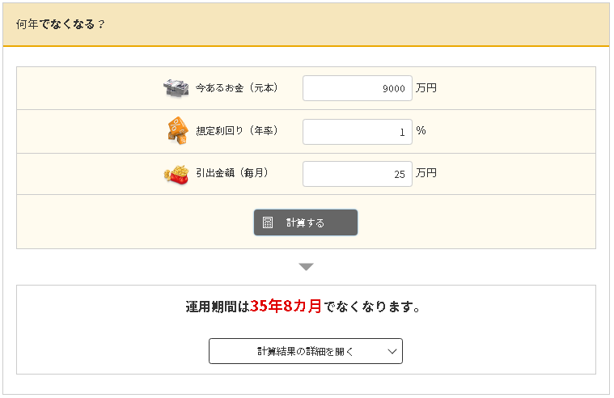Click the red coin purse icon

coord(176,174)
